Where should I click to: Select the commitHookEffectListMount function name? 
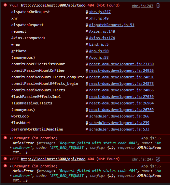(38, 64)
